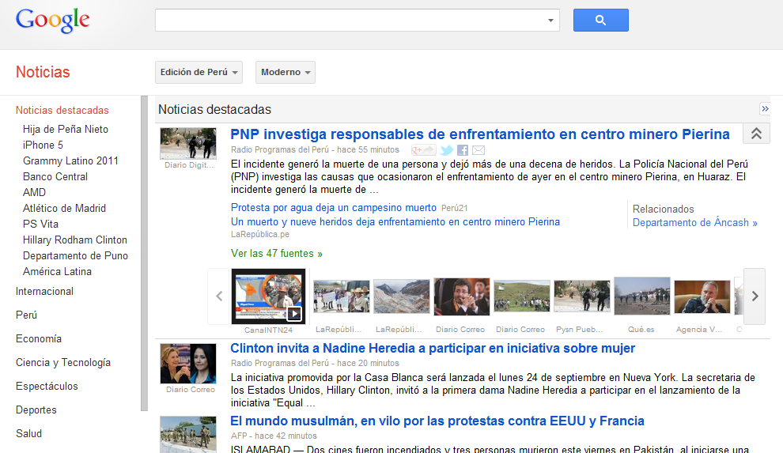The image size is (783, 453).
Task: Go to the Economía section
Action: 39,338
